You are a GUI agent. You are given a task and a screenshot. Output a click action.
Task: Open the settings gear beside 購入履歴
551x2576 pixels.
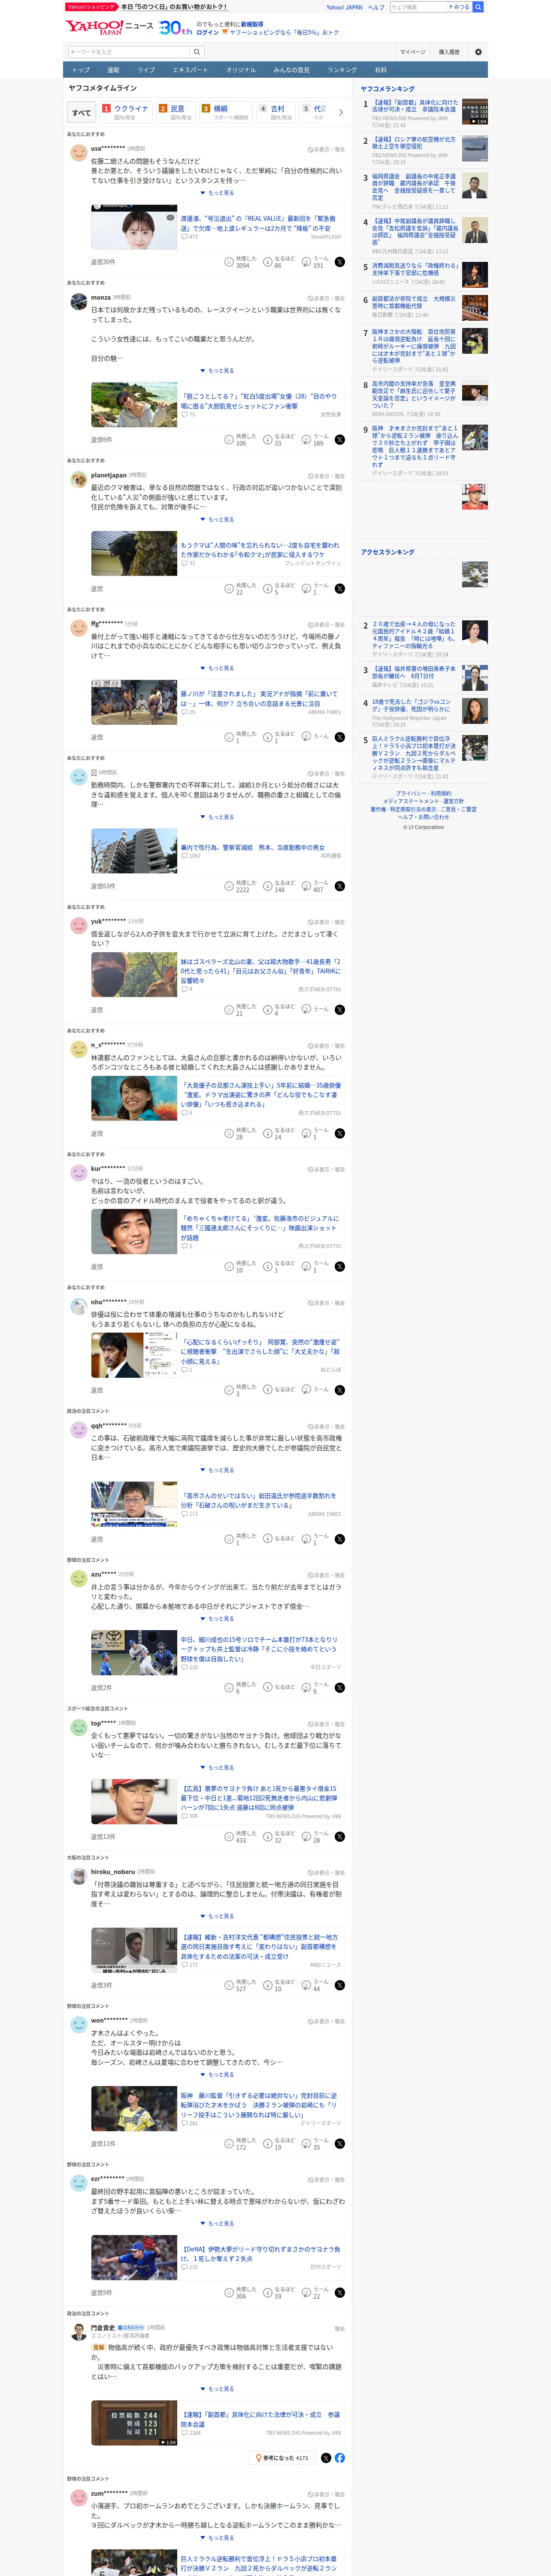tap(478, 52)
